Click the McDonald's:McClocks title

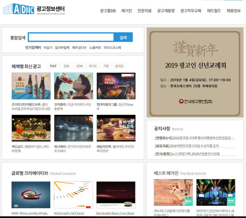[69, 213]
